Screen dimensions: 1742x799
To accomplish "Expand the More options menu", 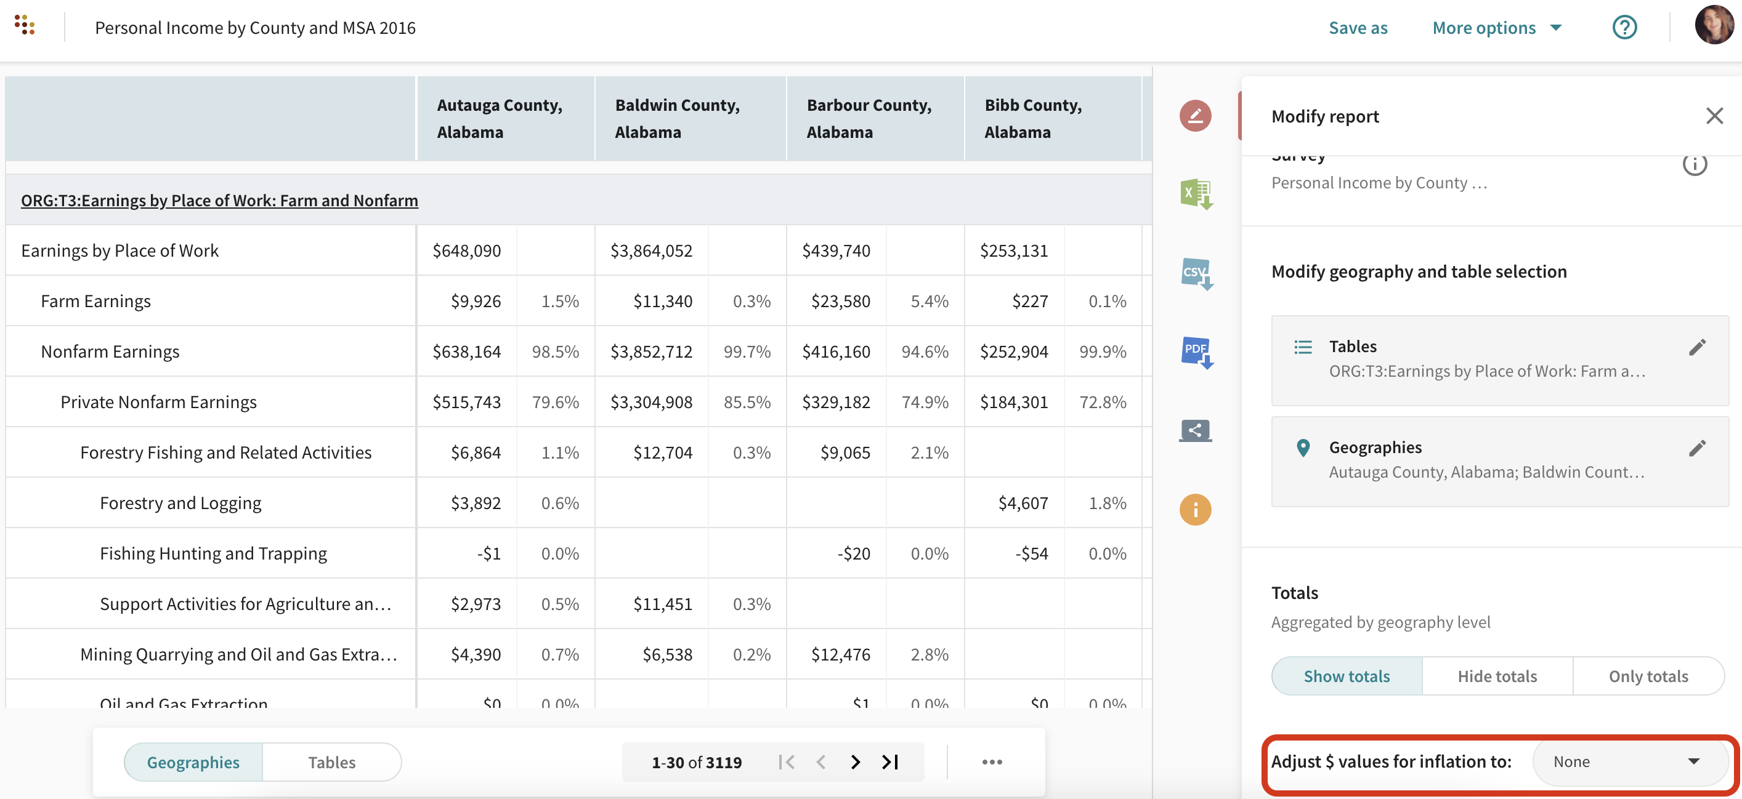I will coord(1496,28).
